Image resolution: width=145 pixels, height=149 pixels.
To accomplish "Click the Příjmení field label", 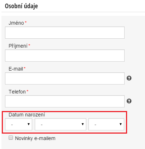I will click(18, 46).
